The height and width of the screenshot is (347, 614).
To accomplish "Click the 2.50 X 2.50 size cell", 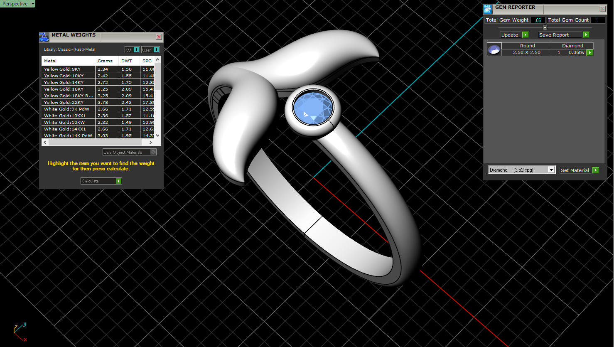I will [526, 52].
